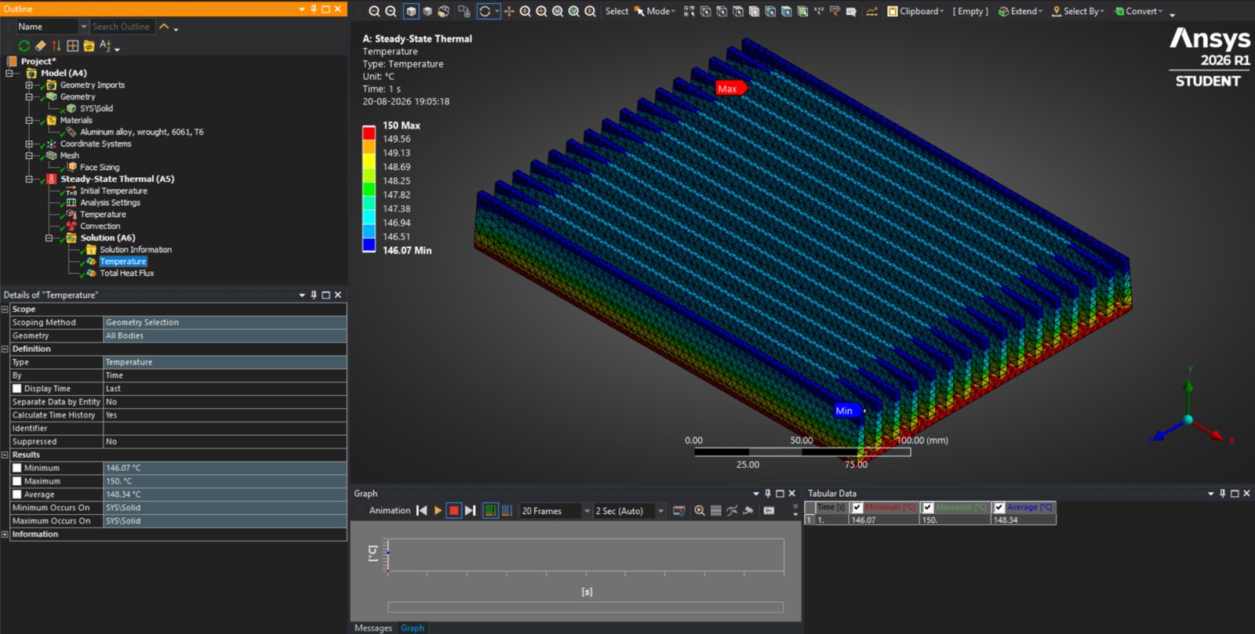Click the first Zoom magnifier icon in graphics toolbar
Viewport: 1255px width, 634px height.
click(374, 11)
